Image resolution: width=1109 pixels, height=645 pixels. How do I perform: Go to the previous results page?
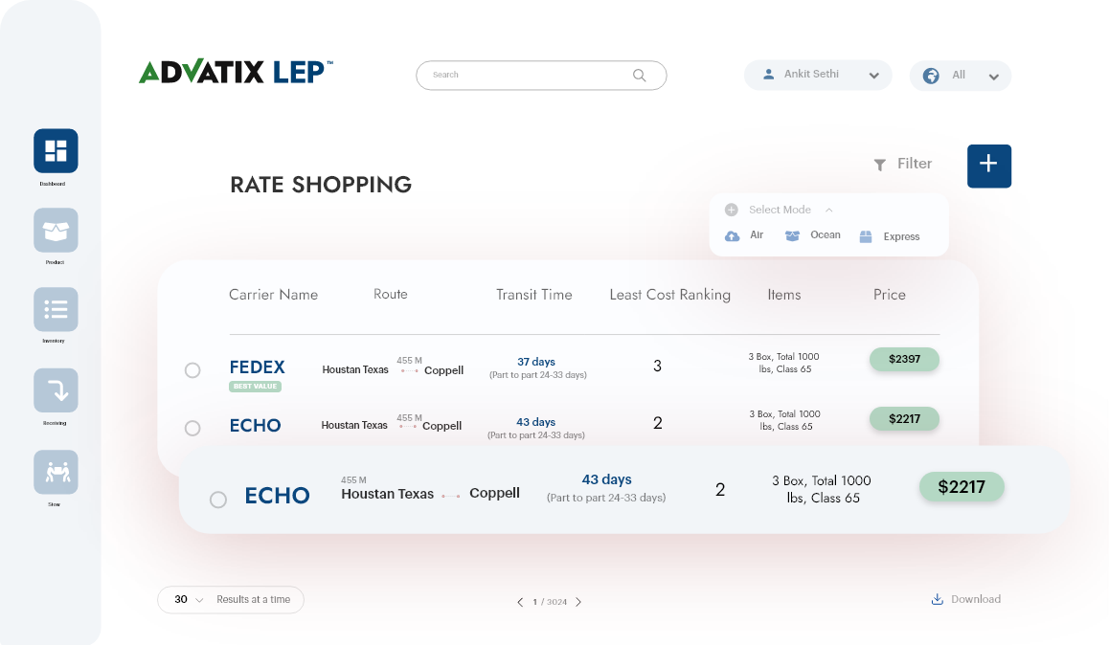click(520, 602)
